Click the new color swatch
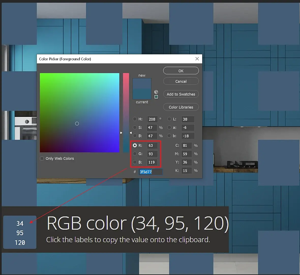The image size is (300, 275). (142, 83)
